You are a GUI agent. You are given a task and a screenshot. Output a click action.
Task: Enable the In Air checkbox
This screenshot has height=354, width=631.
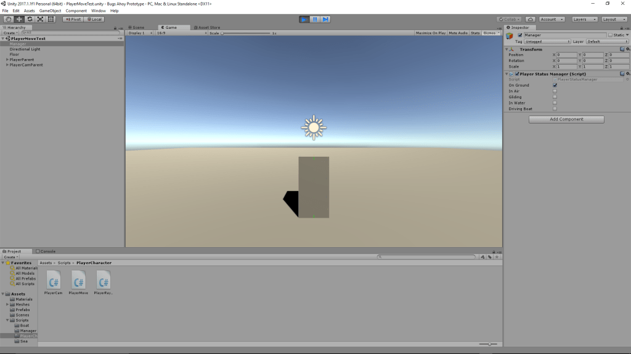pyautogui.click(x=555, y=91)
